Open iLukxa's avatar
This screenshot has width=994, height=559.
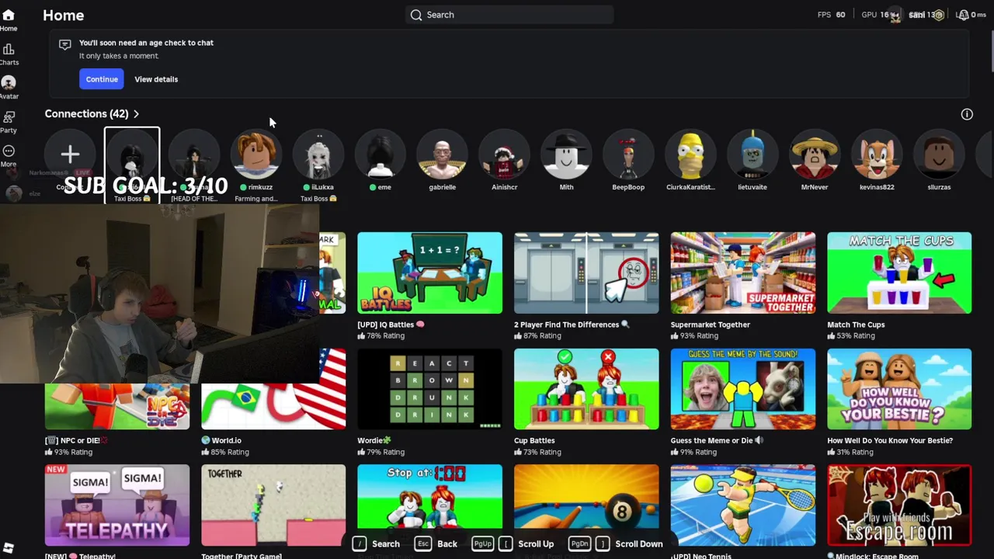coord(318,155)
